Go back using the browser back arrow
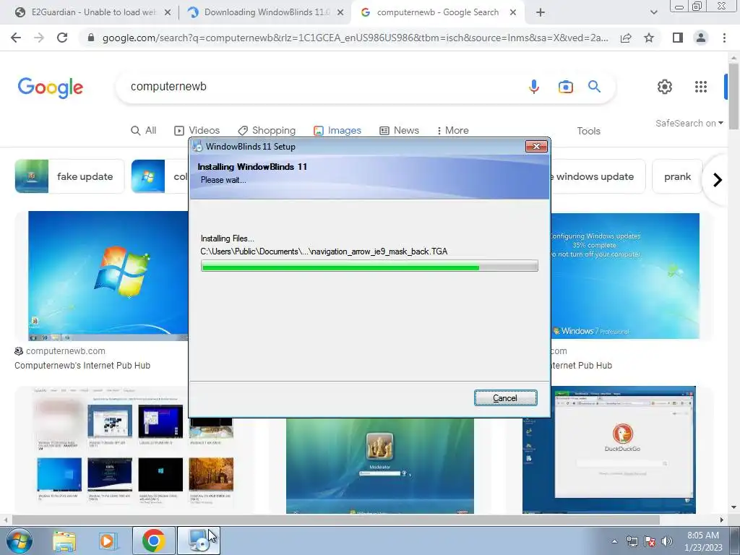This screenshot has height=555, width=740. (x=16, y=38)
